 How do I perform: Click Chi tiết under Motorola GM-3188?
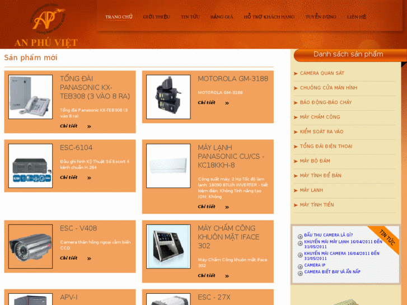click(x=207, y=102)
